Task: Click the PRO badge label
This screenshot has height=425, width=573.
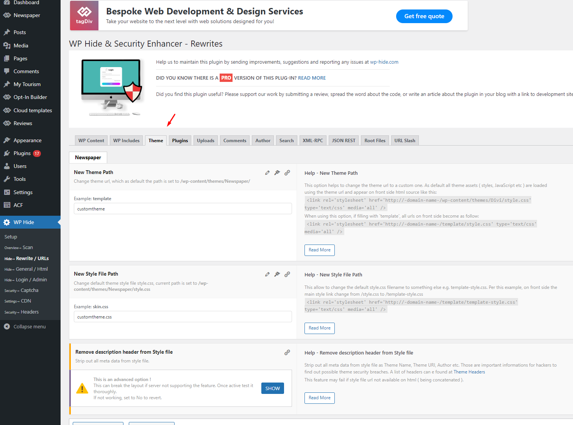Action: (x=226, y=78)
